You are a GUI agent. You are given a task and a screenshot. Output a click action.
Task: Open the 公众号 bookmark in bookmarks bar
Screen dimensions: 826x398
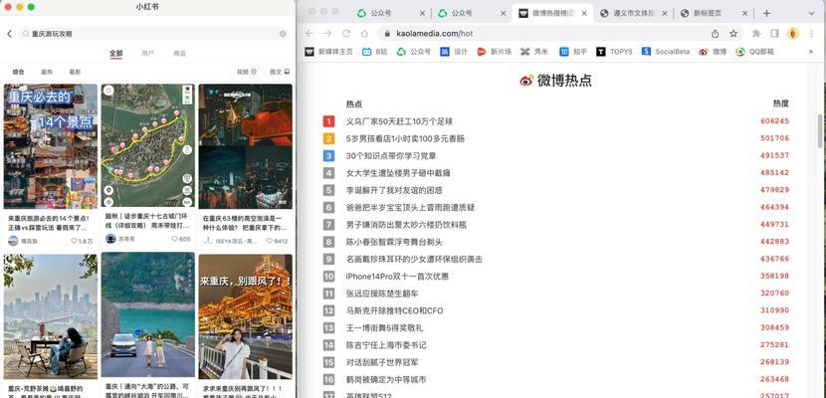[414, 52]
